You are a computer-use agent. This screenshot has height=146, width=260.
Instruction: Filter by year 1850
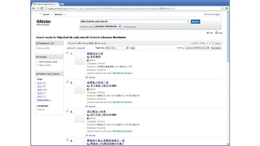tap(39, 90)
